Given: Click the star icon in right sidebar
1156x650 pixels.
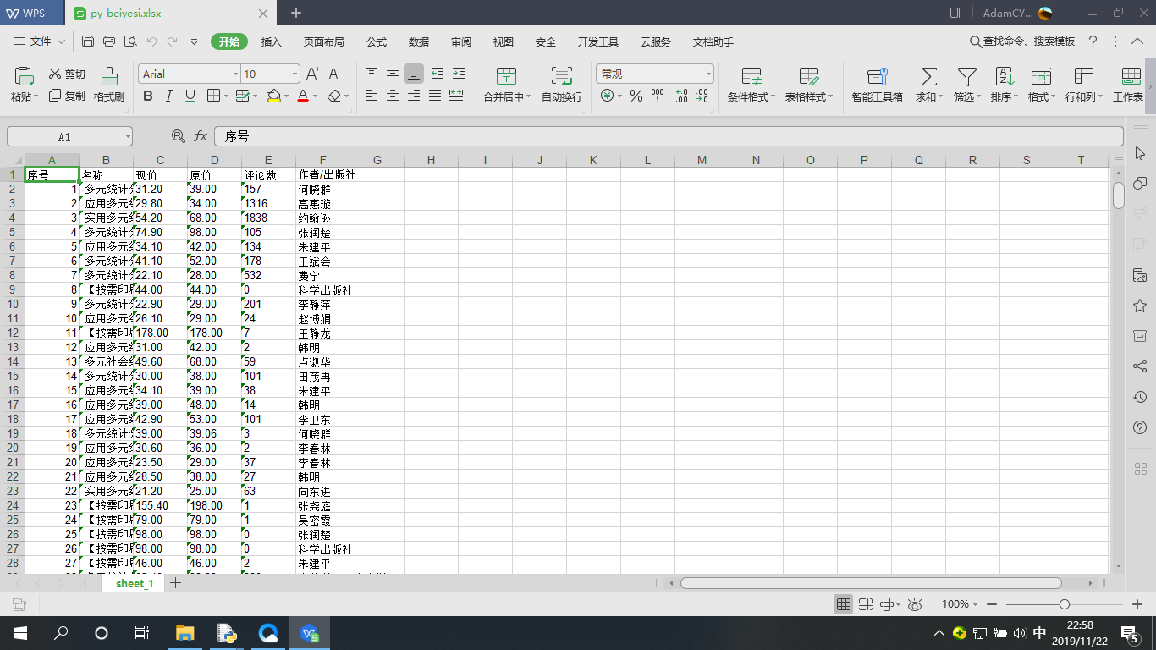Looking at the screenshot, I should pyautogui.click(x=1140, y=306).
